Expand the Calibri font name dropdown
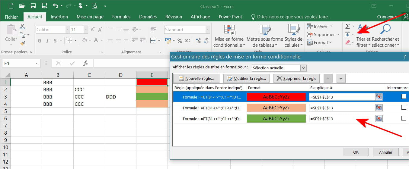The width and height of the screenshot is (409, 169). pyautogui.click(x=67, y=30)
